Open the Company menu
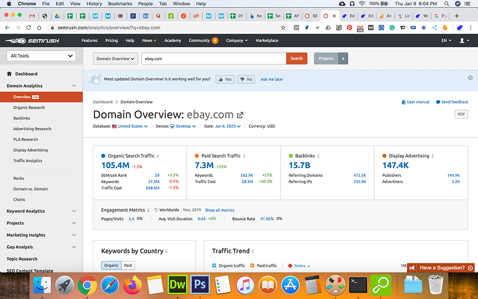This screenshot has height=299, width=478. tap(237, 40)
